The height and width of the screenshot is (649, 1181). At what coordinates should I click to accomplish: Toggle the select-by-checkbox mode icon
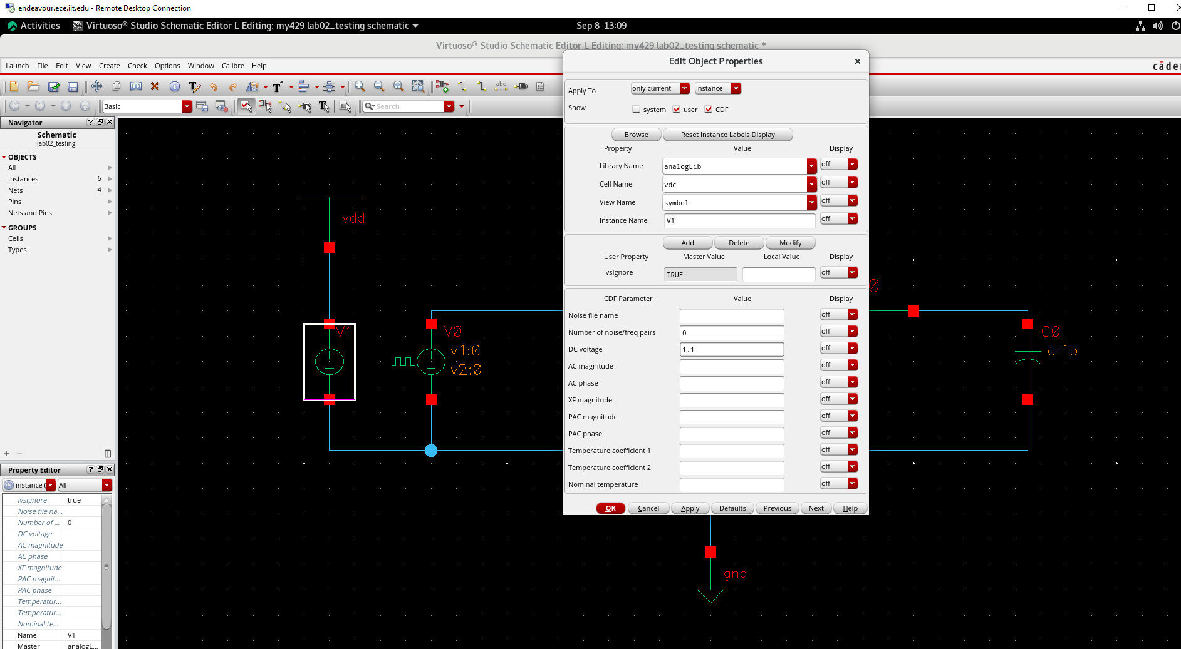tap(246, 106)
